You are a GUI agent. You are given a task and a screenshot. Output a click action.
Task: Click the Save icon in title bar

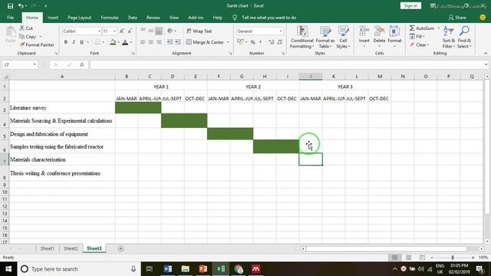10,6
